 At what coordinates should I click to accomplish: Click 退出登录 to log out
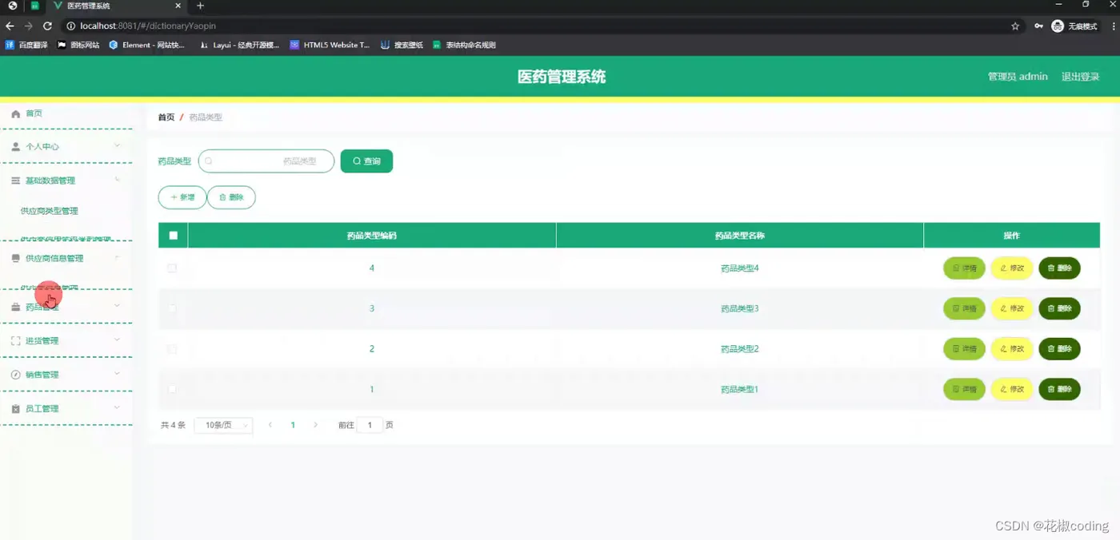[x=1080, y=77]
